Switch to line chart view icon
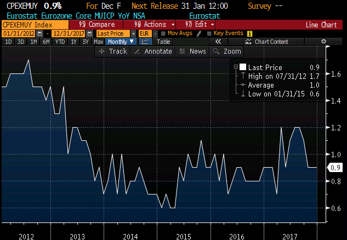The image size is (347, 240). coord(145,42)
